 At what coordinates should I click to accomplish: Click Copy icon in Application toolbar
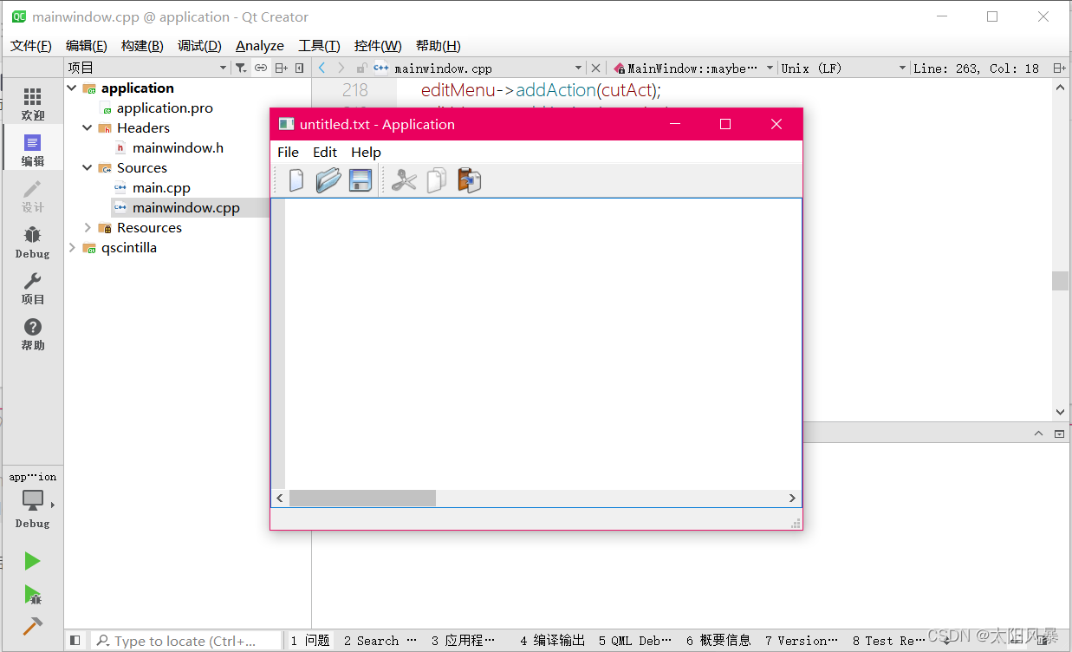[x=437, y=179]
